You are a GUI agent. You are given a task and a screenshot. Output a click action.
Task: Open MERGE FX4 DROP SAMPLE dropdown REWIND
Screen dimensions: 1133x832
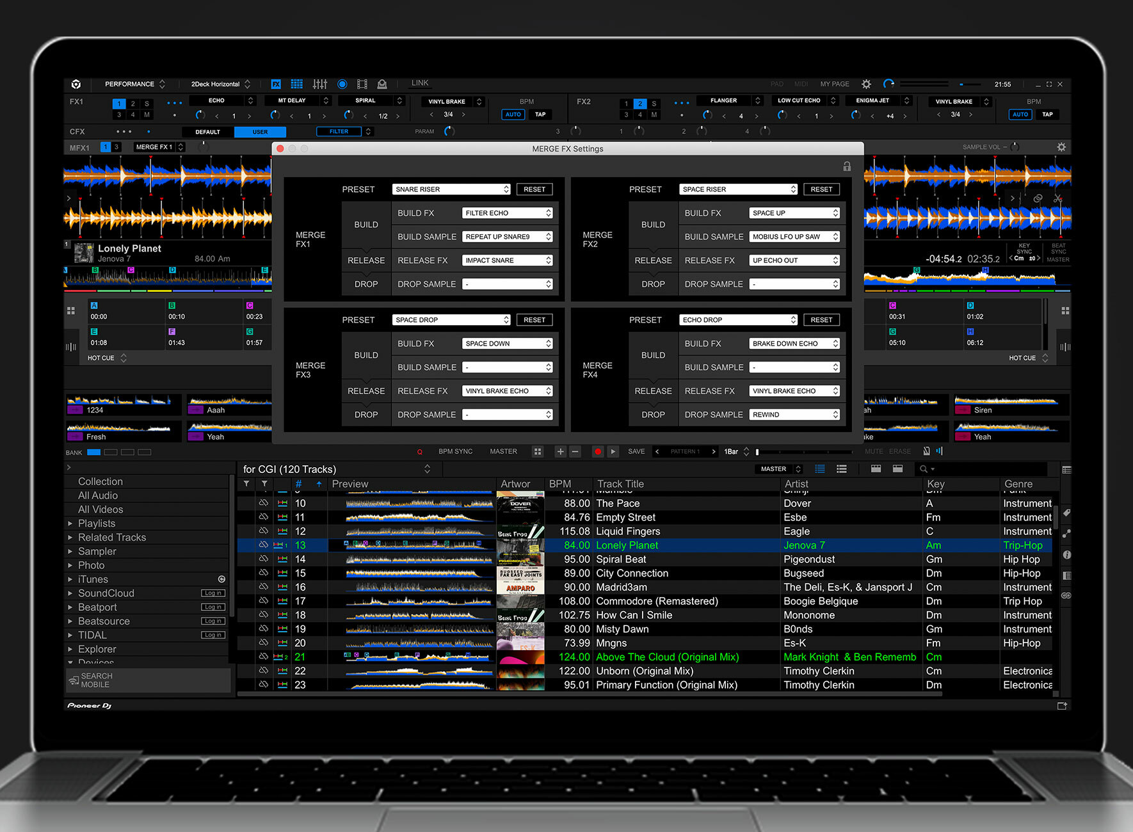(794, 415)
